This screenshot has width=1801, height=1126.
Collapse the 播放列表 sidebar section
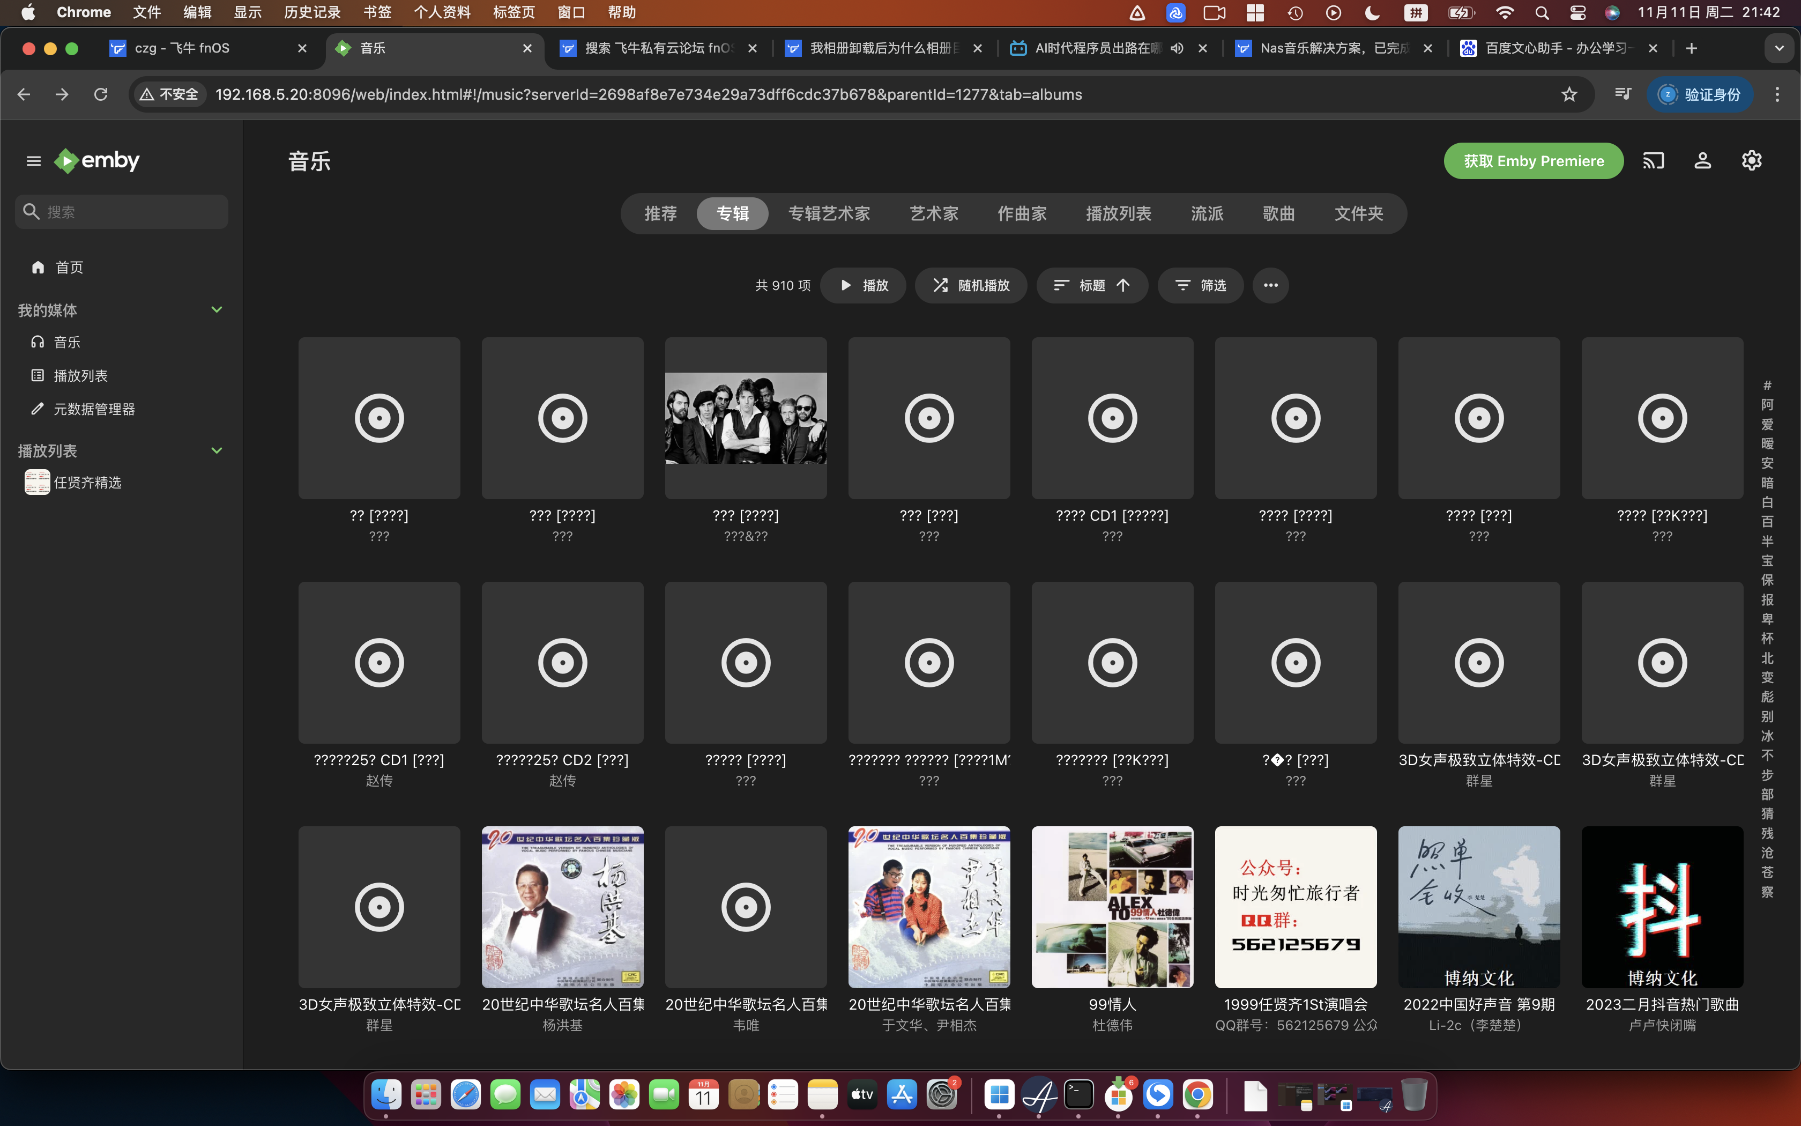point(217,450)
